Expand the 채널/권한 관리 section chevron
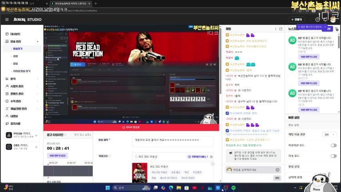 [38, 109]
